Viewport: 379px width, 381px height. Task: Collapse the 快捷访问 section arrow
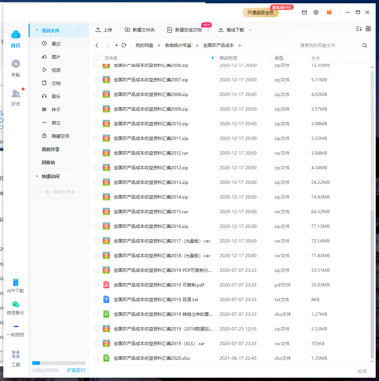[x=37, y=177]
